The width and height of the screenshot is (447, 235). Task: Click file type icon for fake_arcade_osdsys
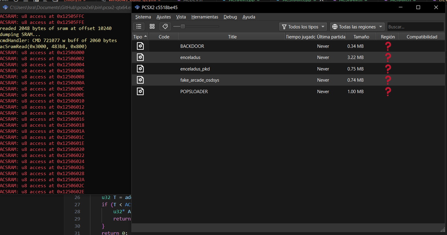[x=140, y=80]
